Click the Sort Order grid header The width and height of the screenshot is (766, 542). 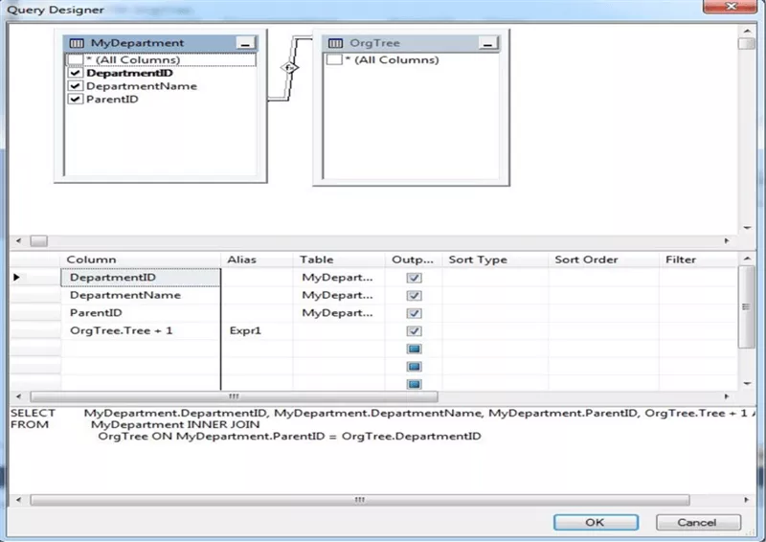click(x=604, y=260)
